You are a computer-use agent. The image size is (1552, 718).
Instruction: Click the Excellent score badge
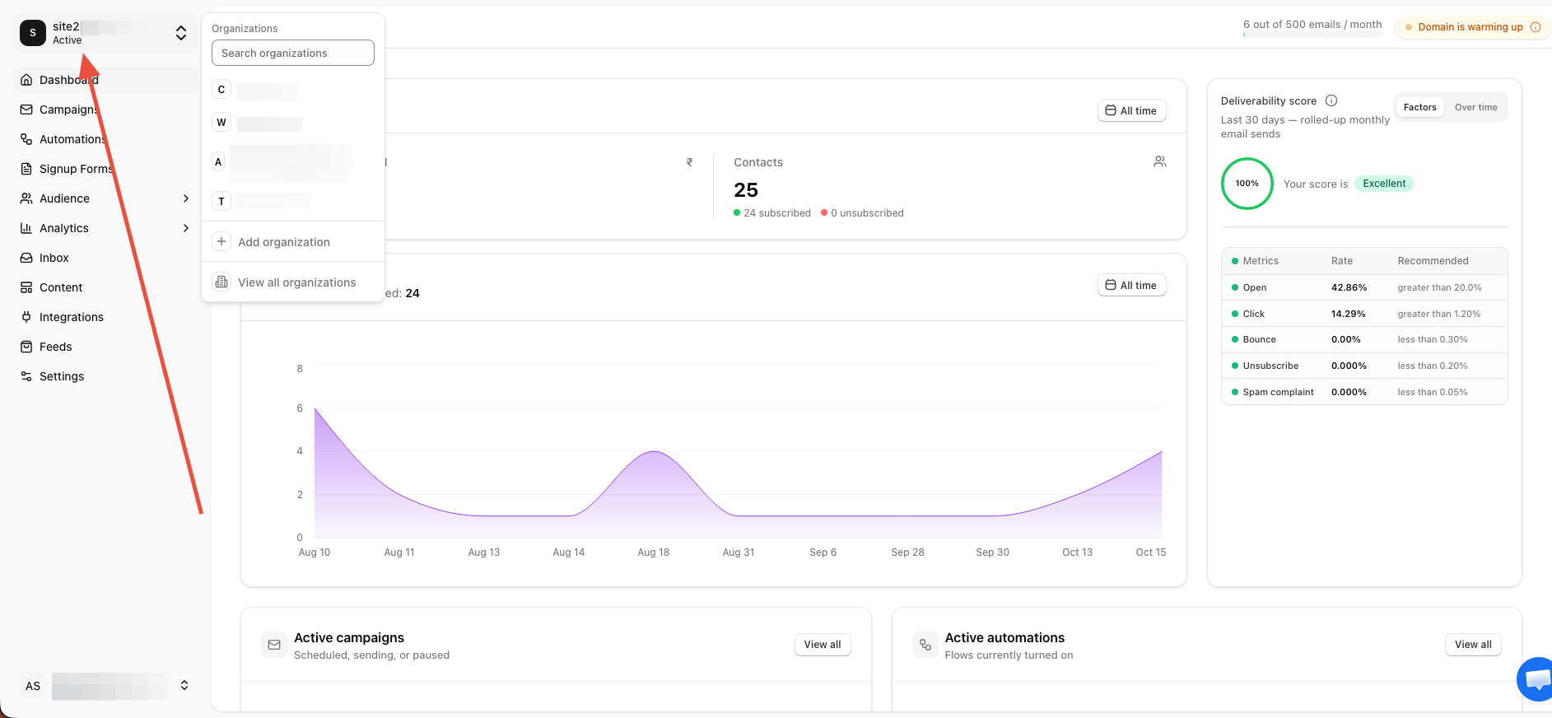coord(1384,184)
